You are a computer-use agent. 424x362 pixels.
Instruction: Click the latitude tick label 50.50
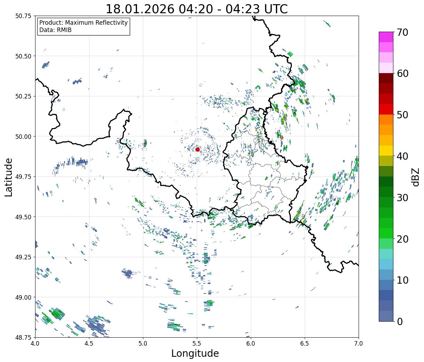(x=23, y=56)
